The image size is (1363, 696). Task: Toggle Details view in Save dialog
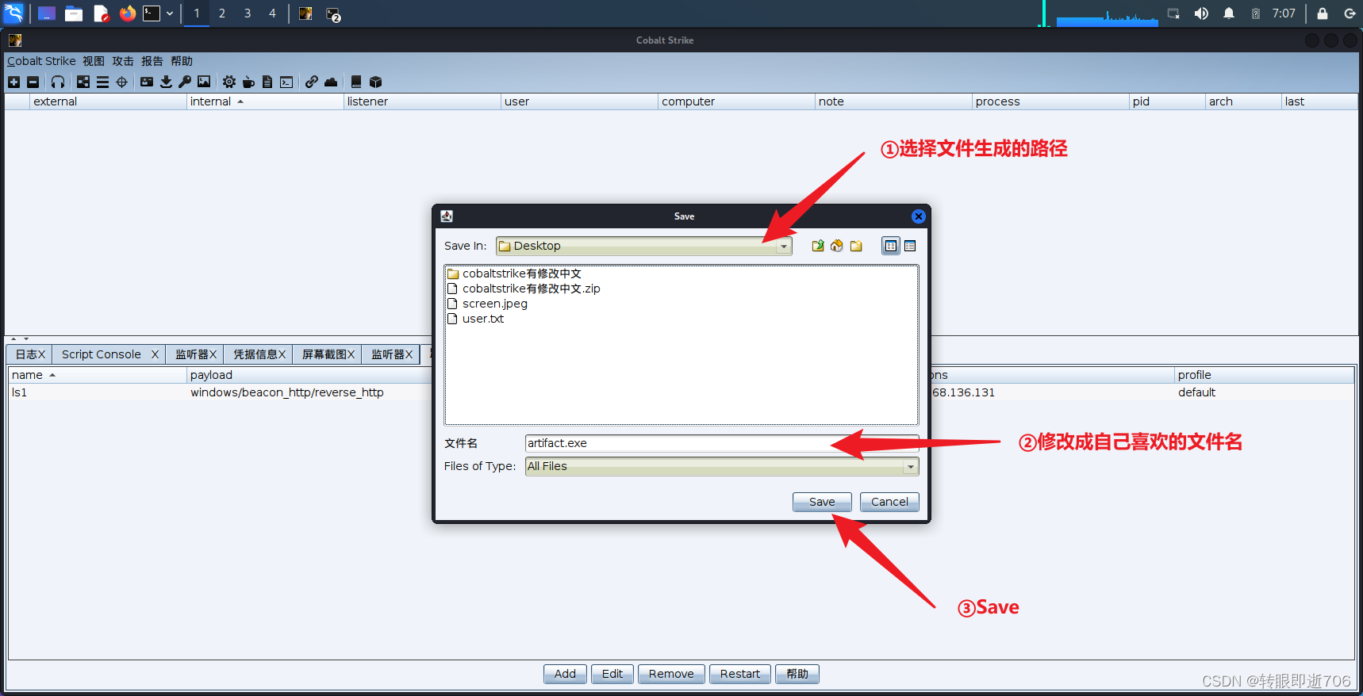coord(910,246)
